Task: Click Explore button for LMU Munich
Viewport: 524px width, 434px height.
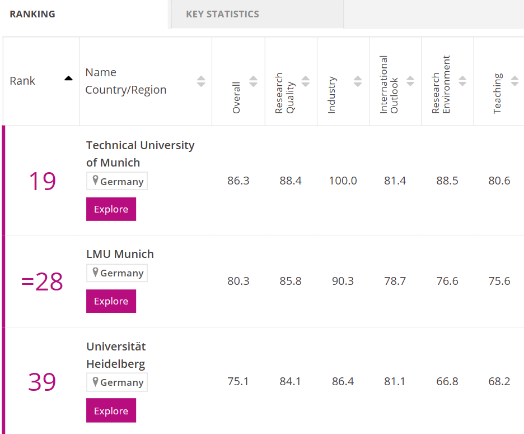Action: click(111, 301)
